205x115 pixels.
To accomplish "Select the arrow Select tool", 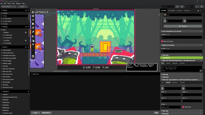I will point(33,12).
